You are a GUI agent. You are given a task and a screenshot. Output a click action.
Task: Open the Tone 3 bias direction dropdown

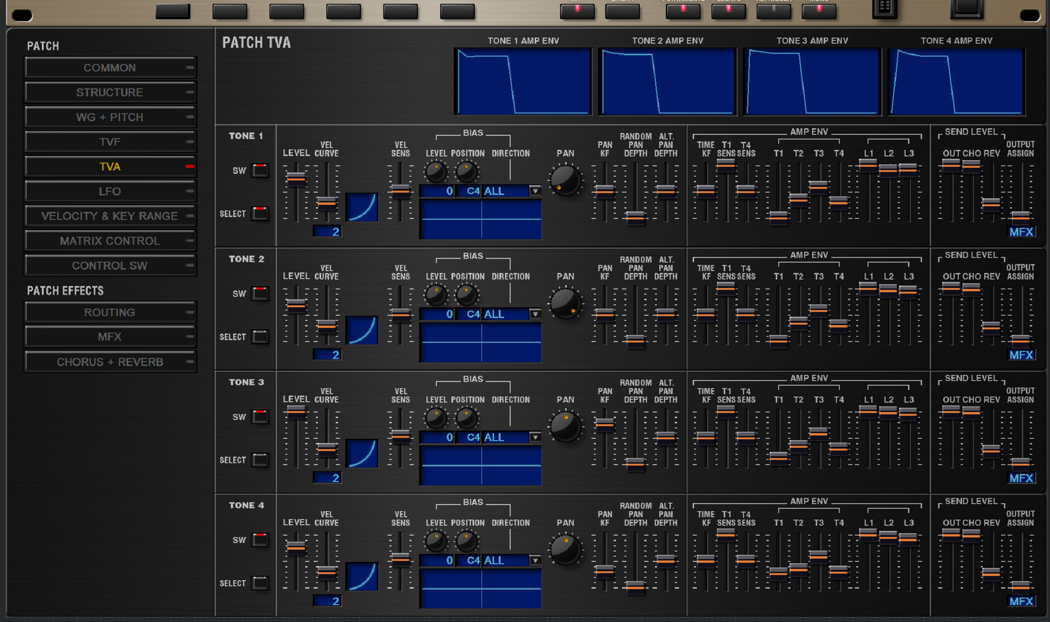(x=535, y=437)
